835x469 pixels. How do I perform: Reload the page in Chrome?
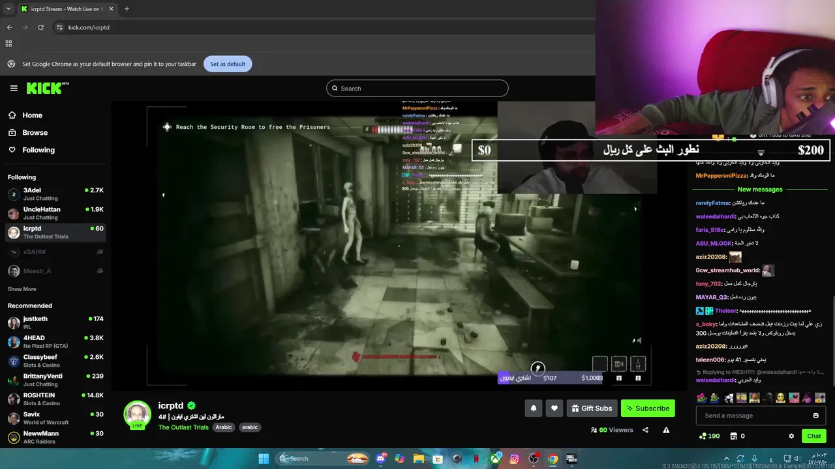41,27
